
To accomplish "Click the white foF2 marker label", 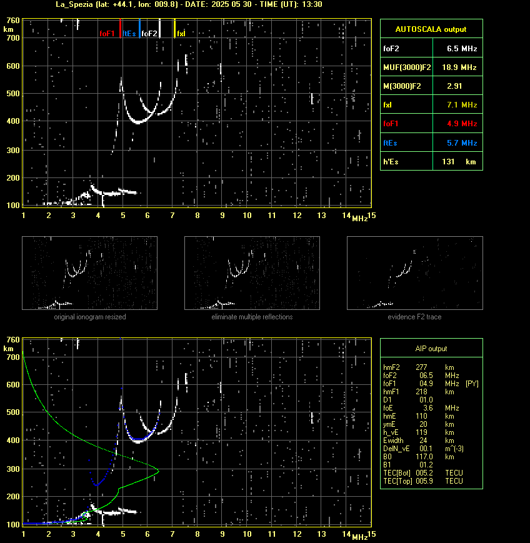I will (x=149, y=34).
